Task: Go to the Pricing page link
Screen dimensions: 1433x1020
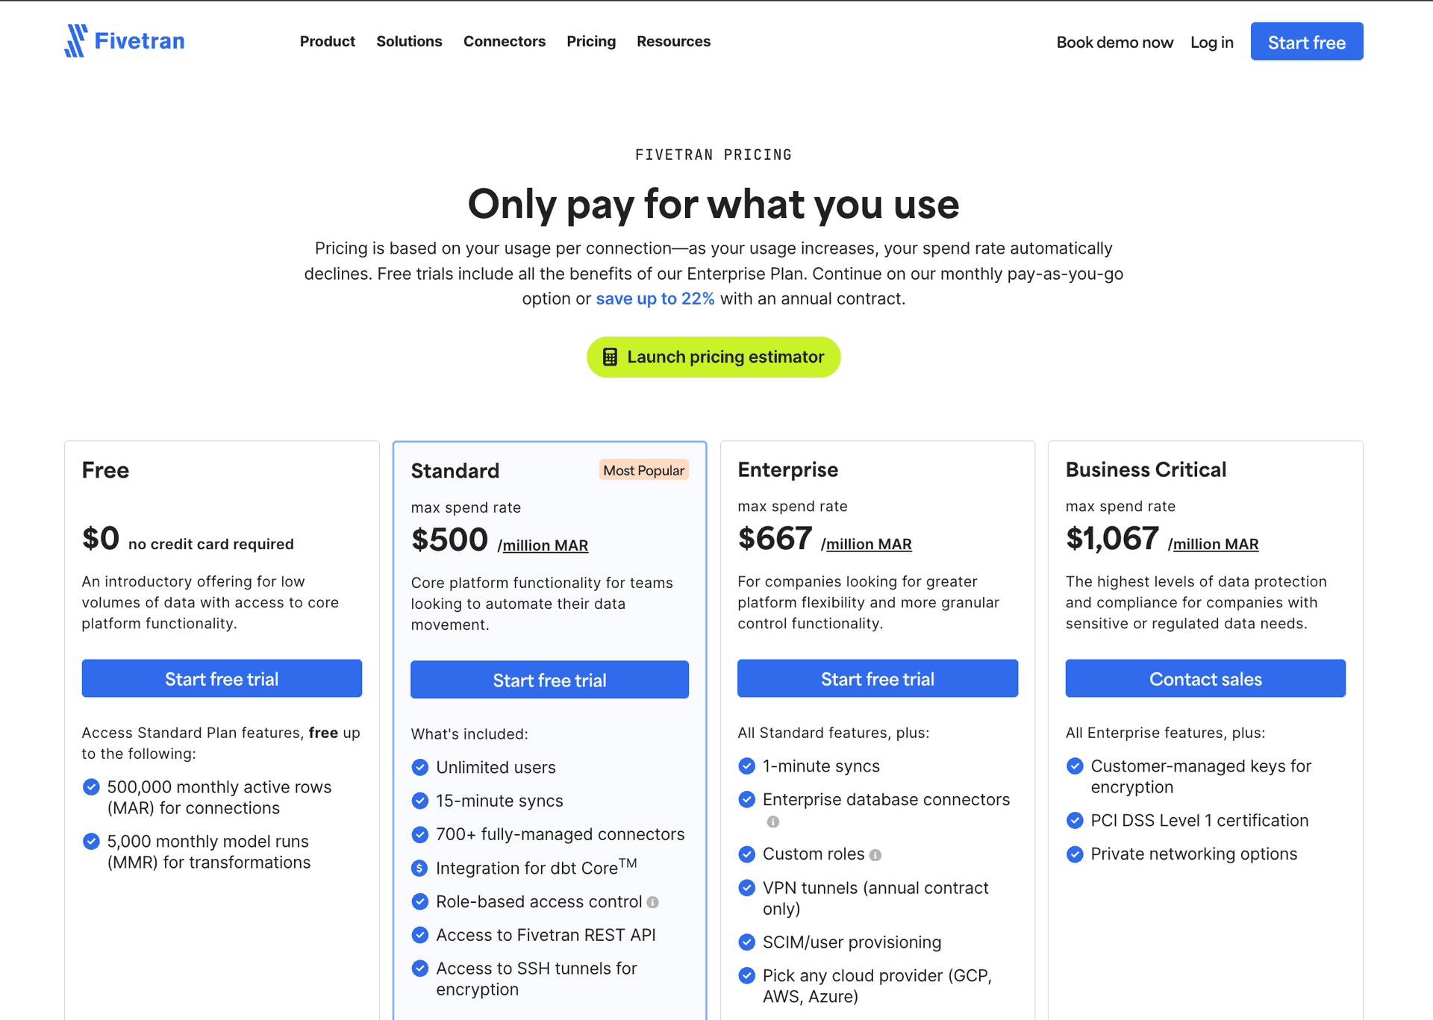Action: [x=591, y=41]
